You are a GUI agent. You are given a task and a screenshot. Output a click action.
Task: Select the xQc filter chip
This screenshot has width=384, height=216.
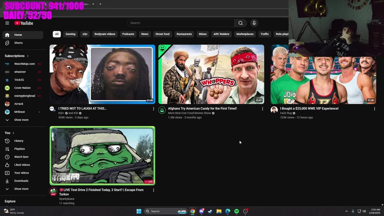[x=85, y=34]
